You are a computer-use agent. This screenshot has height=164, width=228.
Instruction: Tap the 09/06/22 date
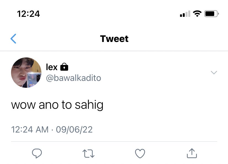(x=74, y=129)
